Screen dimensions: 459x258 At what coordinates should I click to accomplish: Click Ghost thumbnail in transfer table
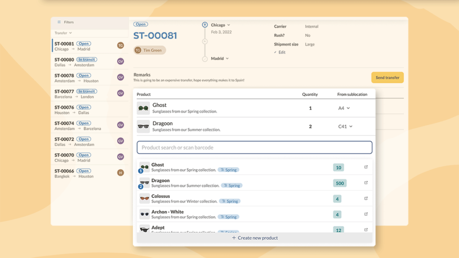click(143, 108)
